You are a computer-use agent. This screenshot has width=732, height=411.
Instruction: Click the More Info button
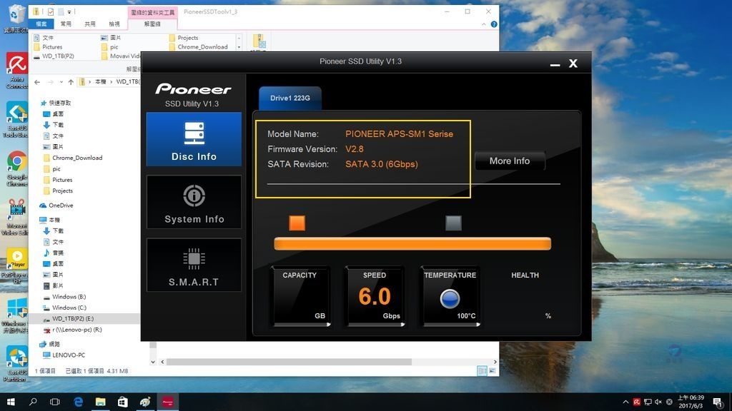(509, 161)
